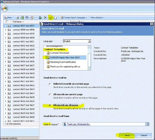Expand the row arrow for contact 0597
Viewport: 155px width, 140px height.
pos(6,26)
